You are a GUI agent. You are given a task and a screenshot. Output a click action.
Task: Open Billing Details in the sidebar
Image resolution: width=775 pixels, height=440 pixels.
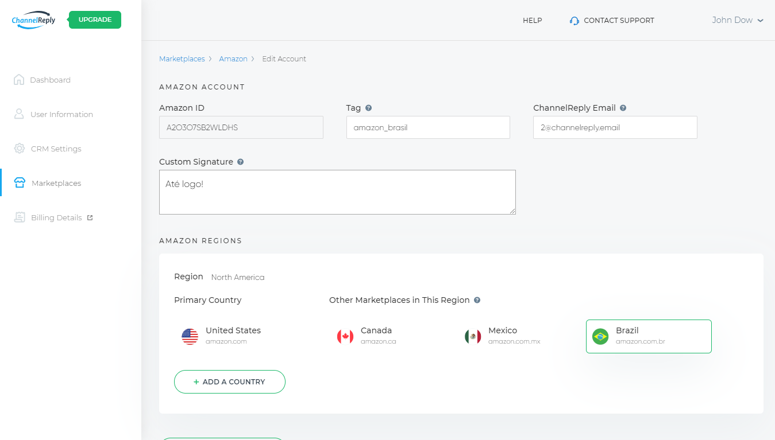pos(56,217)
